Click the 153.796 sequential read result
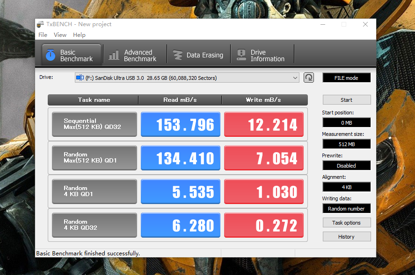This screenshot has height=275, width=415. (x=181, y=124)
